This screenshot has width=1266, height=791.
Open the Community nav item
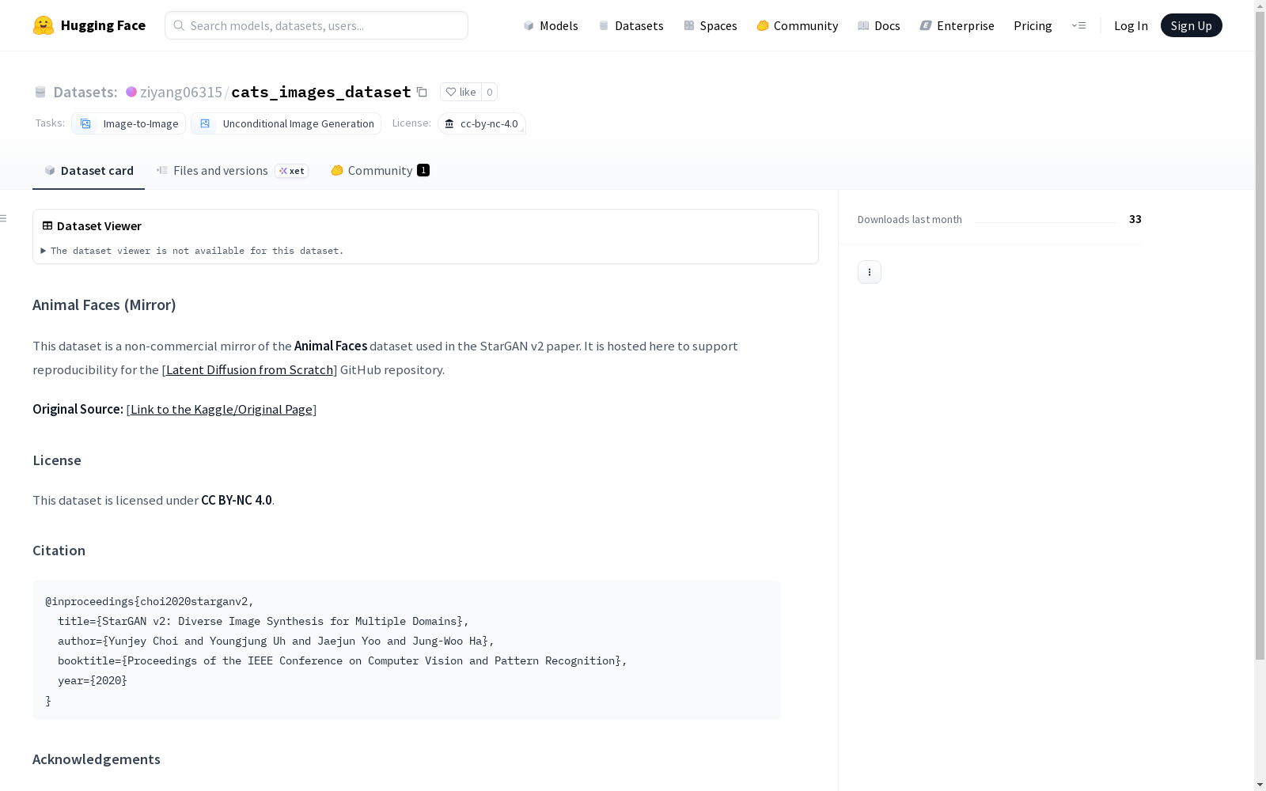point(798,25)
